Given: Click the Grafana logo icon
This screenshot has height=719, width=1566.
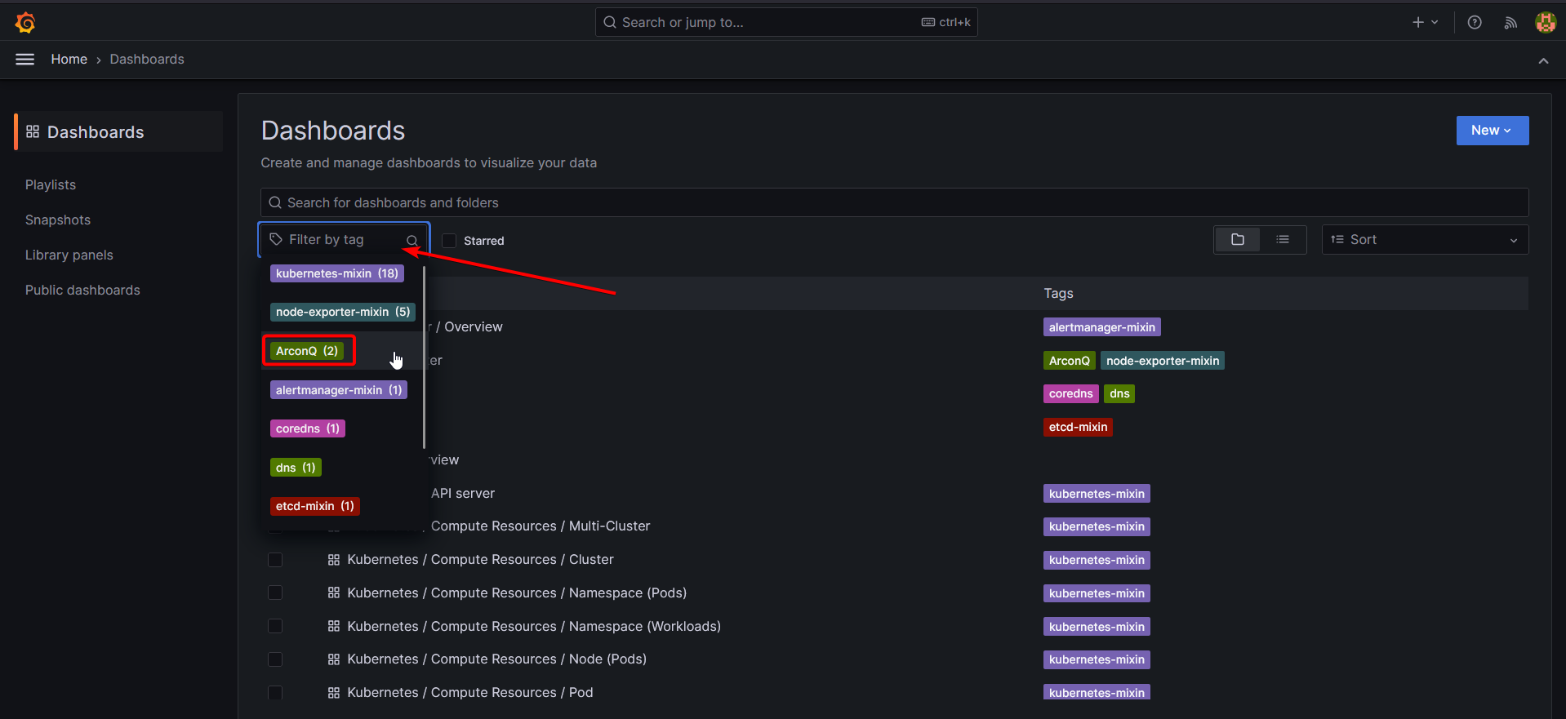Looking at the screenshot, I should 25,22.
